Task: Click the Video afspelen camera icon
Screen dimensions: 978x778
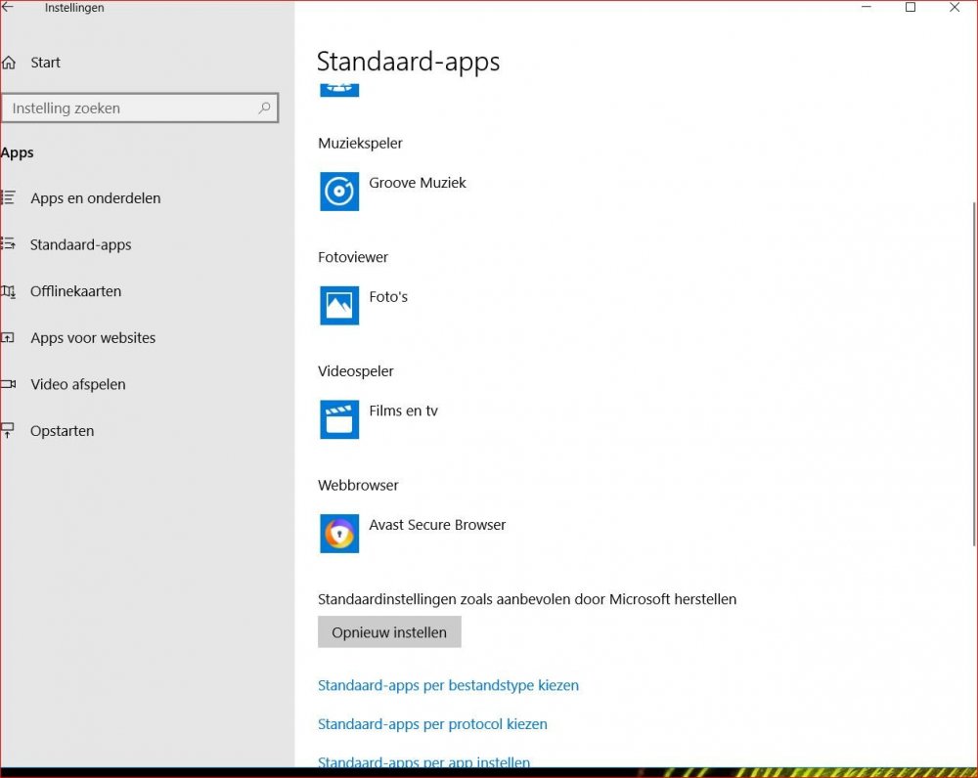Action: [8, 384]
